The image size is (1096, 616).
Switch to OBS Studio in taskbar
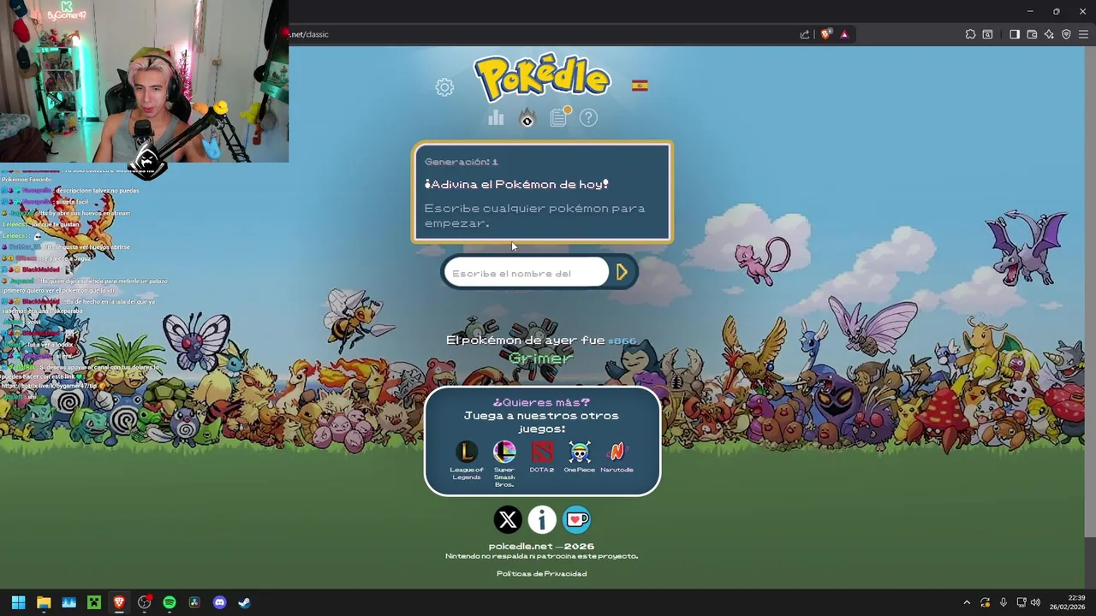point(145,602)
